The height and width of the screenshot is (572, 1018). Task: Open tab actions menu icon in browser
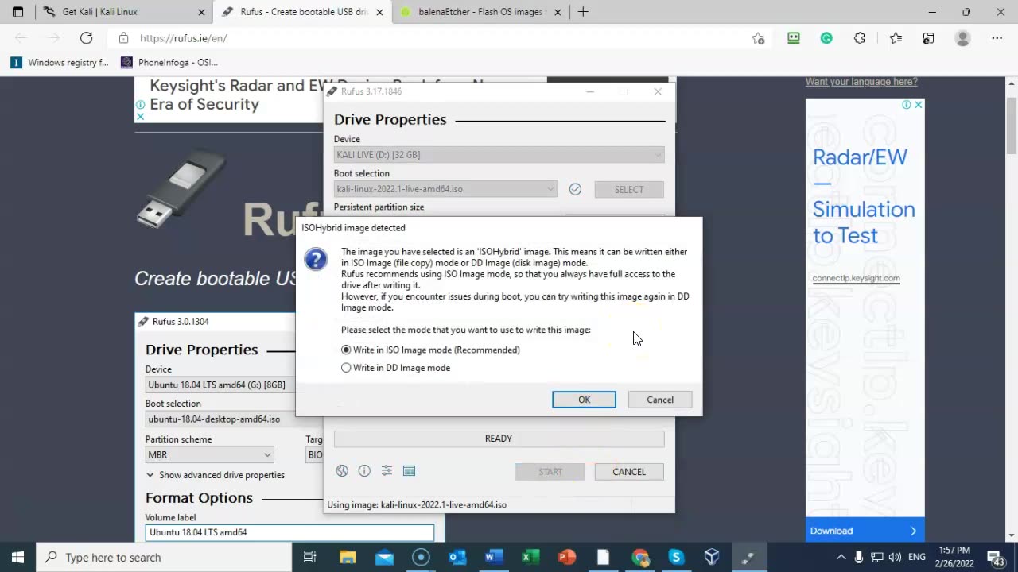(x=17, y=12)
